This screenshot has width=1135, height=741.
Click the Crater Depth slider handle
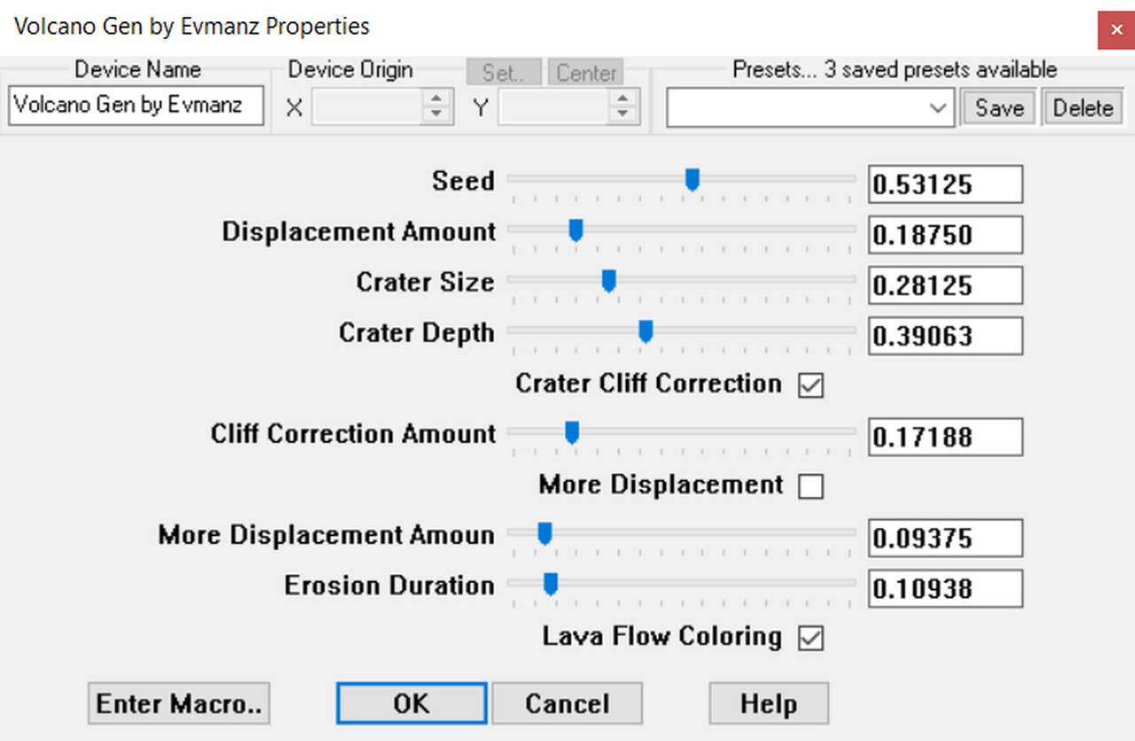click(645, 331)
